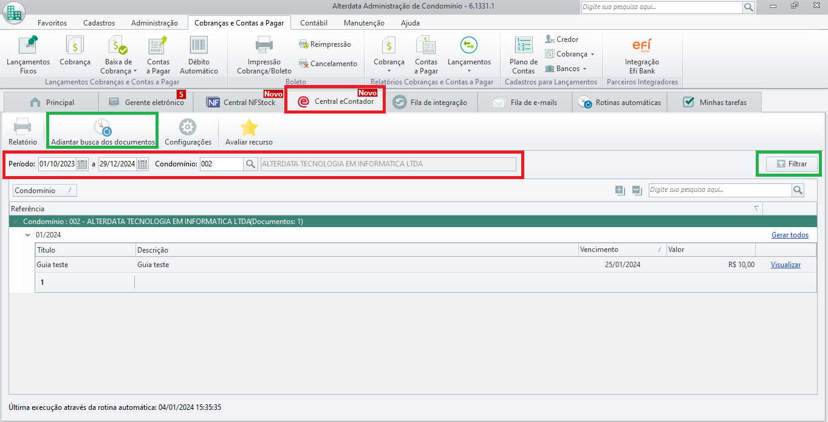
Task: Click the Filtrar button
Action: pyautogui.click(x=792, y=164)
